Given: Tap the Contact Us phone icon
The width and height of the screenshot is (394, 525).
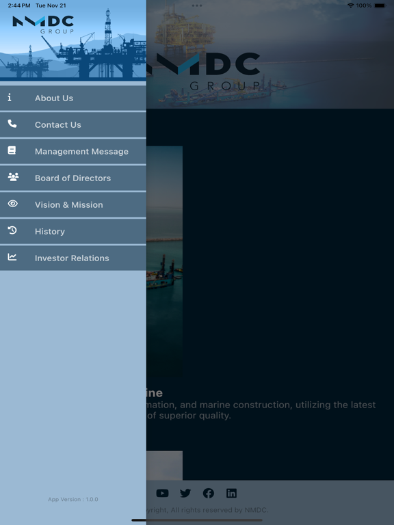Looking at the screenshot, I should pos(12,124).
